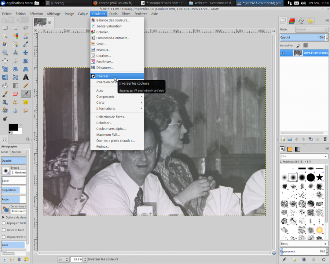Select the Clone stamp tool
330x264 pixels.
15,102
